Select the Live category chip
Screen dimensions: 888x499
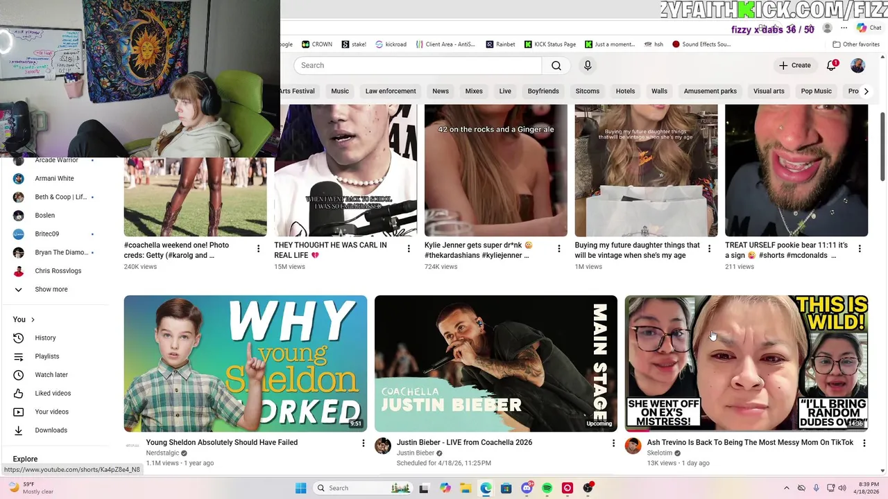click(505, 91)
